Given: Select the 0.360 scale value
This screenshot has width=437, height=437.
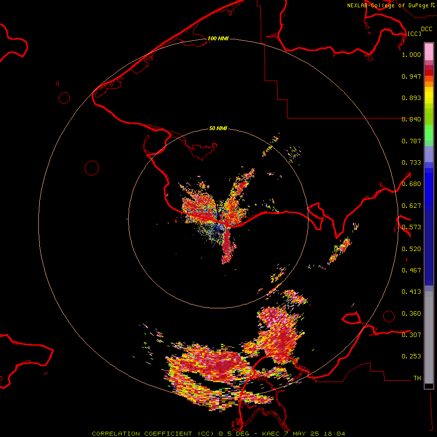Looking at the screenshot, I should [x=411, y=314].
